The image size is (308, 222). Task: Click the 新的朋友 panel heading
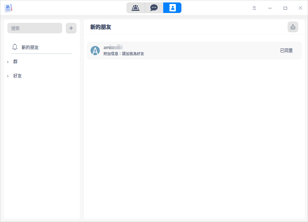click(x=101, y=27)
